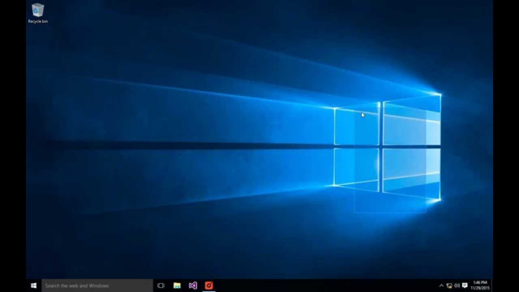This screenshot has height=292, width=519.
Task: Open the Windows Start menu
Action: [34, 286]
